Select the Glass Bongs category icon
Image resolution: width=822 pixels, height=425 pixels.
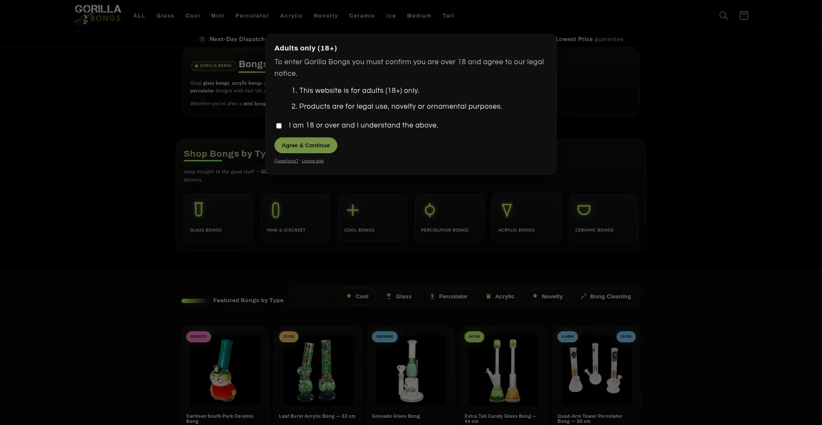click(x=199, y=210)
